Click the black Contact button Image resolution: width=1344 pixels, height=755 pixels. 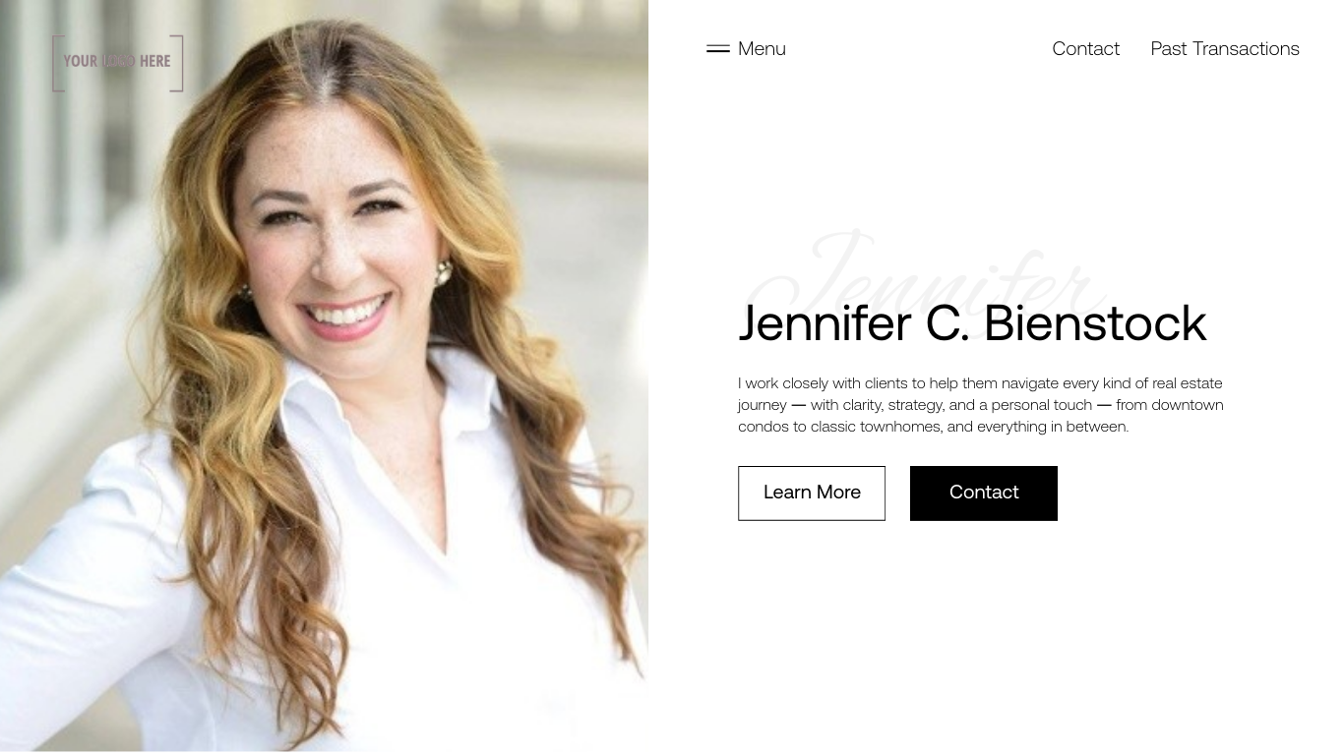pos(984,493)
